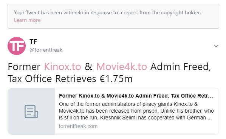
Task: Click the TF display name
Action: (33, 42)
